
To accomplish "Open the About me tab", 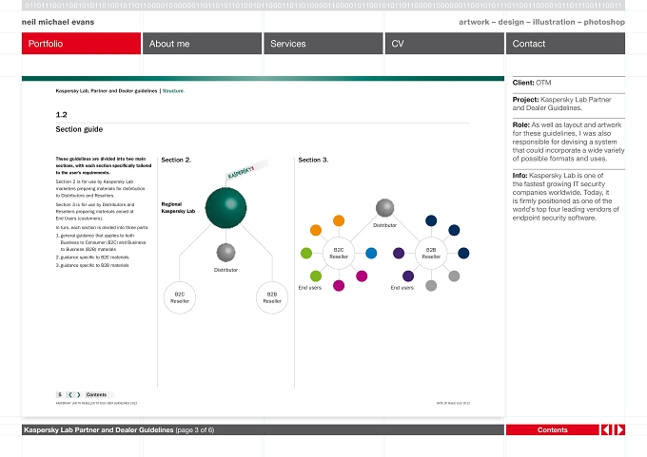I will point(202,44).
